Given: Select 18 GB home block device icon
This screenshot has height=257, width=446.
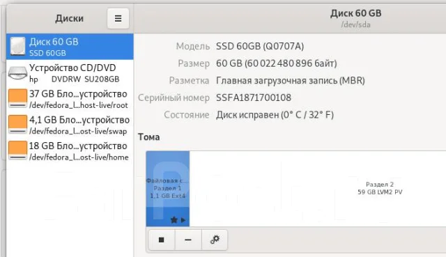Looking at the screenshot, I should [17, 150].
